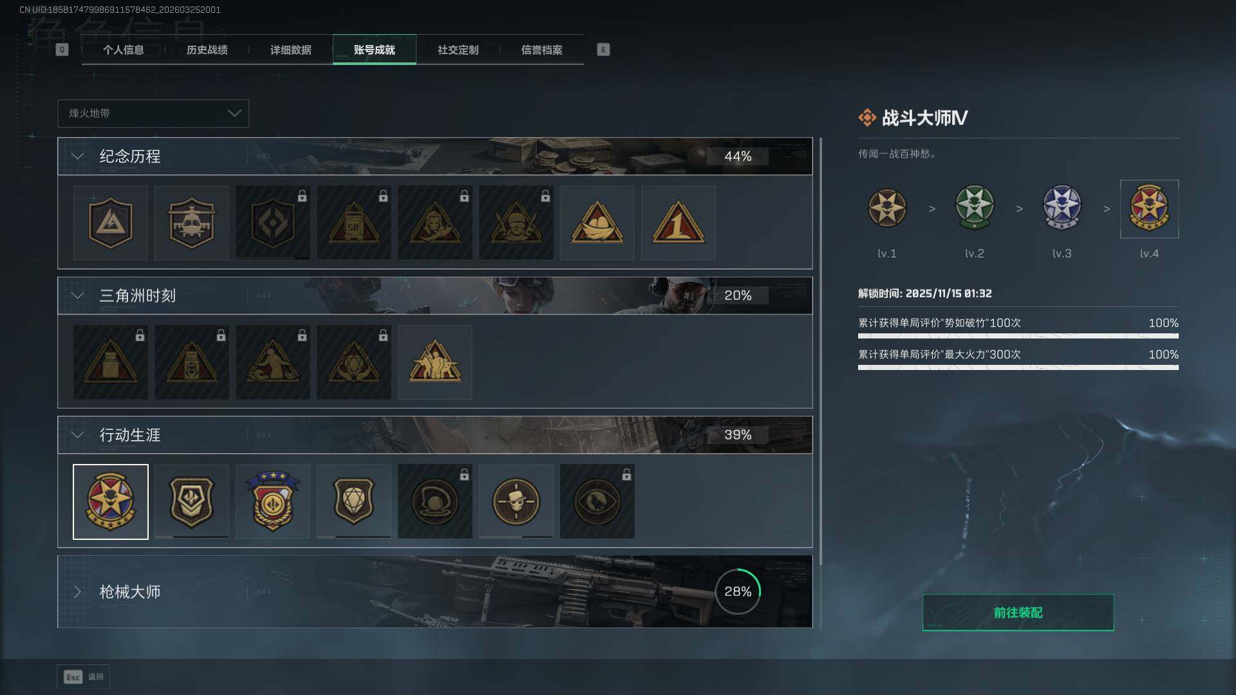Select the crosshair skull badge in 行动生涯
This screenshot has height=695, width=1236.
coord(516,501)
